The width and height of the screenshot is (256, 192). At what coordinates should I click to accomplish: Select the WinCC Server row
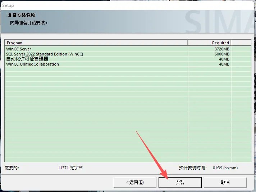[128, 49]
